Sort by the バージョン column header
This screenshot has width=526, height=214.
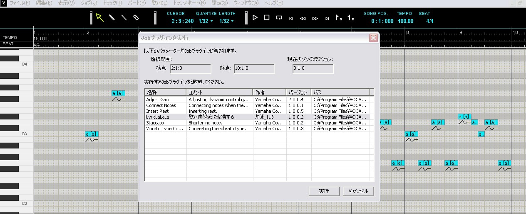click(x=299, y=92)
